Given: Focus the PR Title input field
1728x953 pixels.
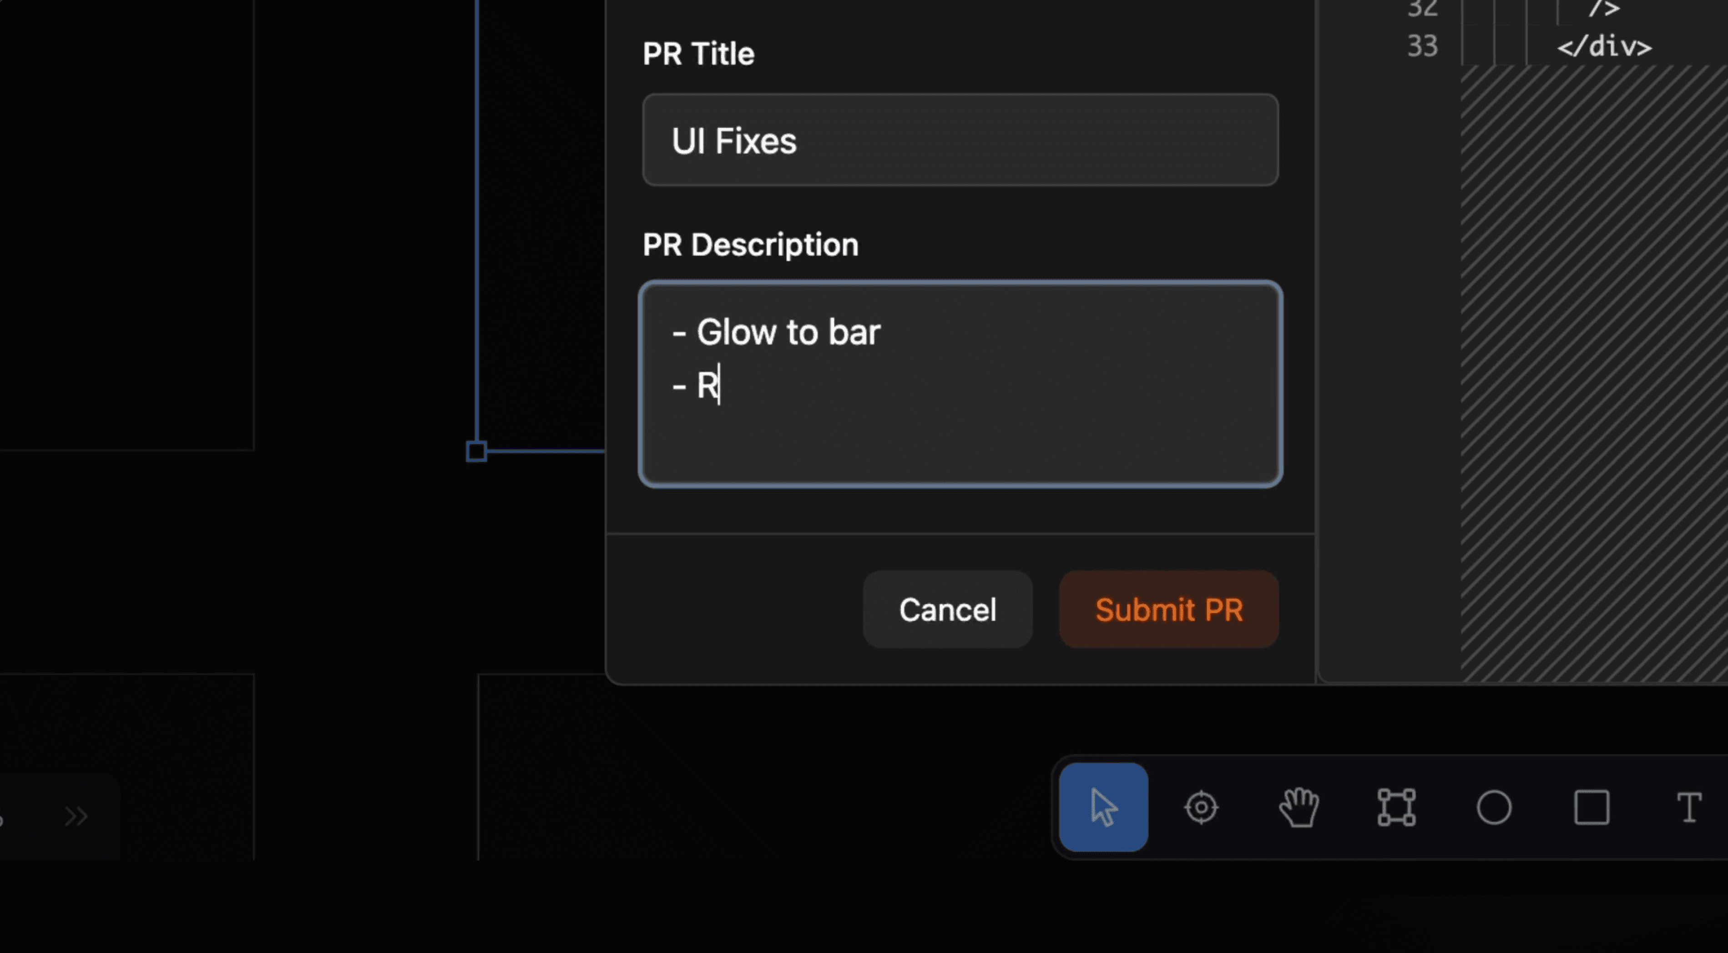Looking at the screenshot, I should point(960,140).
